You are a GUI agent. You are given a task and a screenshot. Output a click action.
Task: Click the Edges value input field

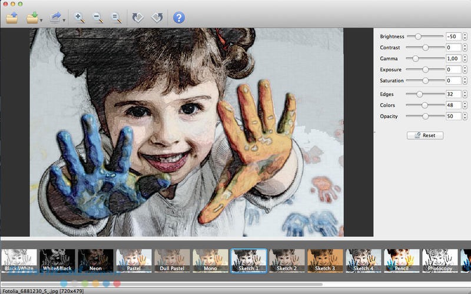click(453, 94)
